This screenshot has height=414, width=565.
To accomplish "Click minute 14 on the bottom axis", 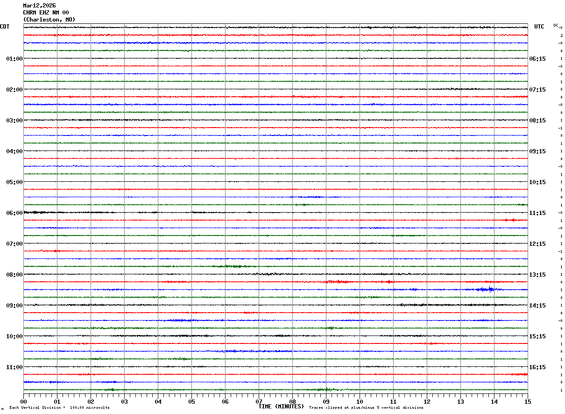I will pos(494,401).
